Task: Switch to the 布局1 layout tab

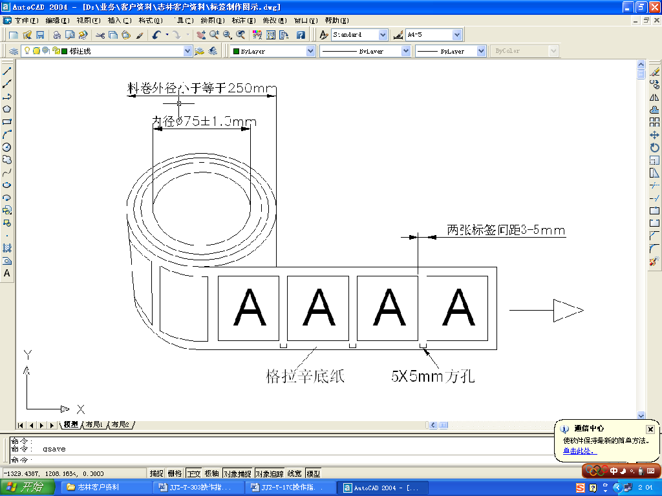Action: (93, 425)
